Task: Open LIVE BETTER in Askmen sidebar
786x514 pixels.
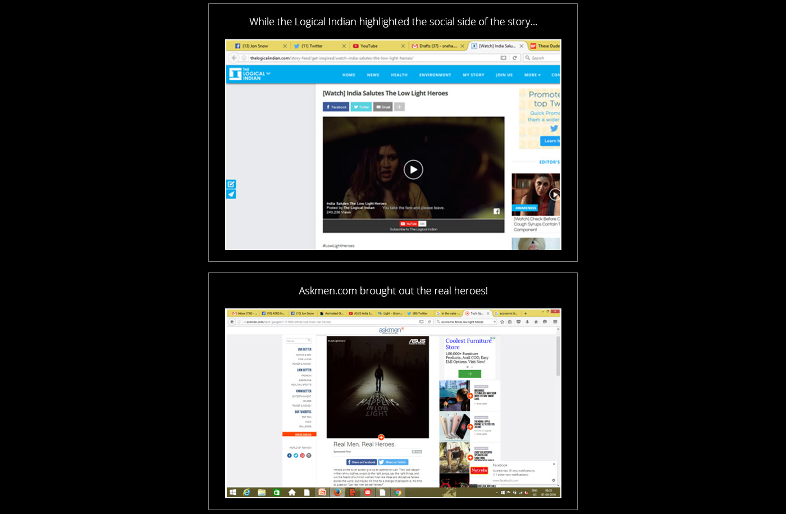Action: tap(304, 349)
